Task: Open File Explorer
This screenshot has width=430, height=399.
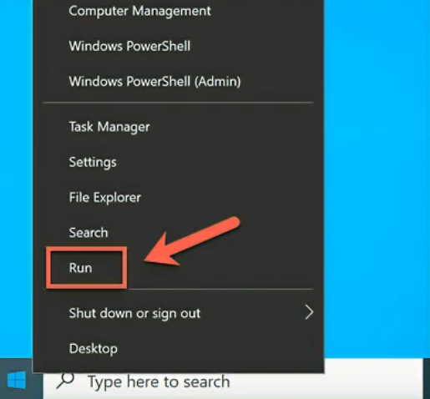Action: point(178,198)
